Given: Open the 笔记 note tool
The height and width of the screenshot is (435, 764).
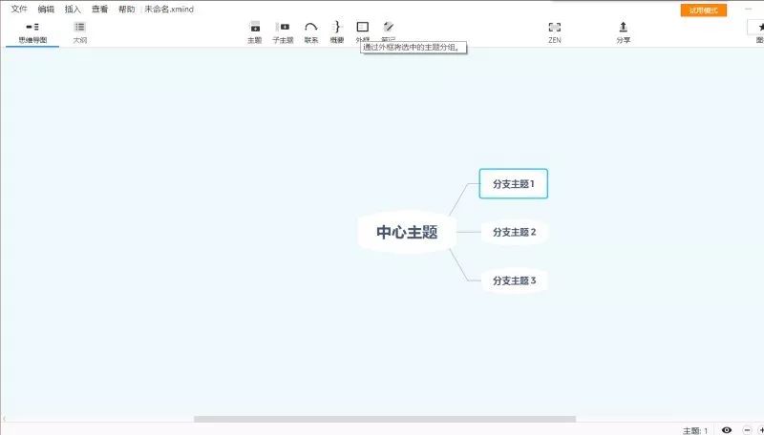Looking at the screenshot, I should tap(389, 30).
